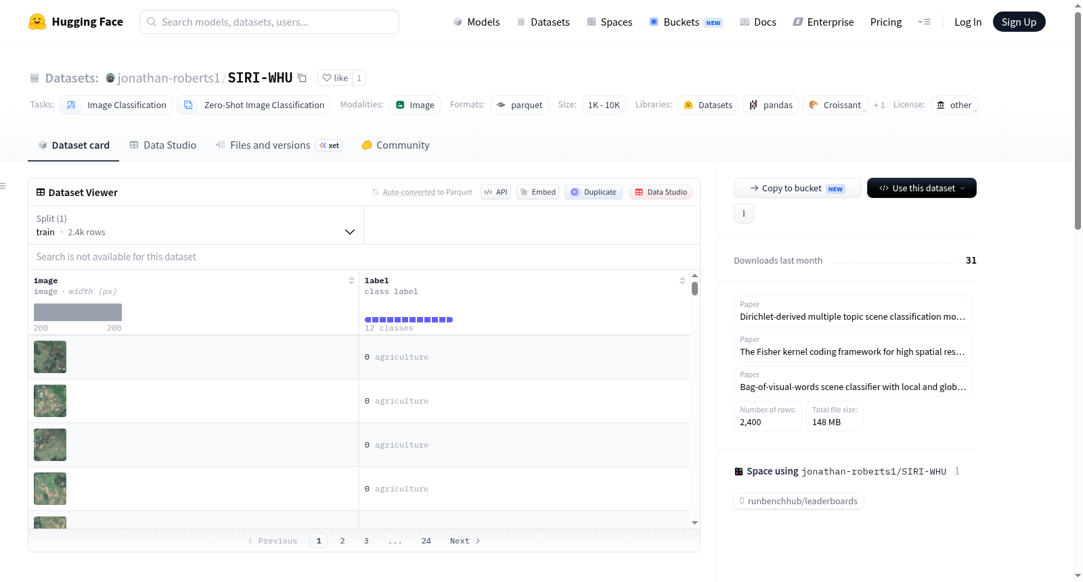
Task: Click the xet badge on Files tab
Action: click(330, 145)
